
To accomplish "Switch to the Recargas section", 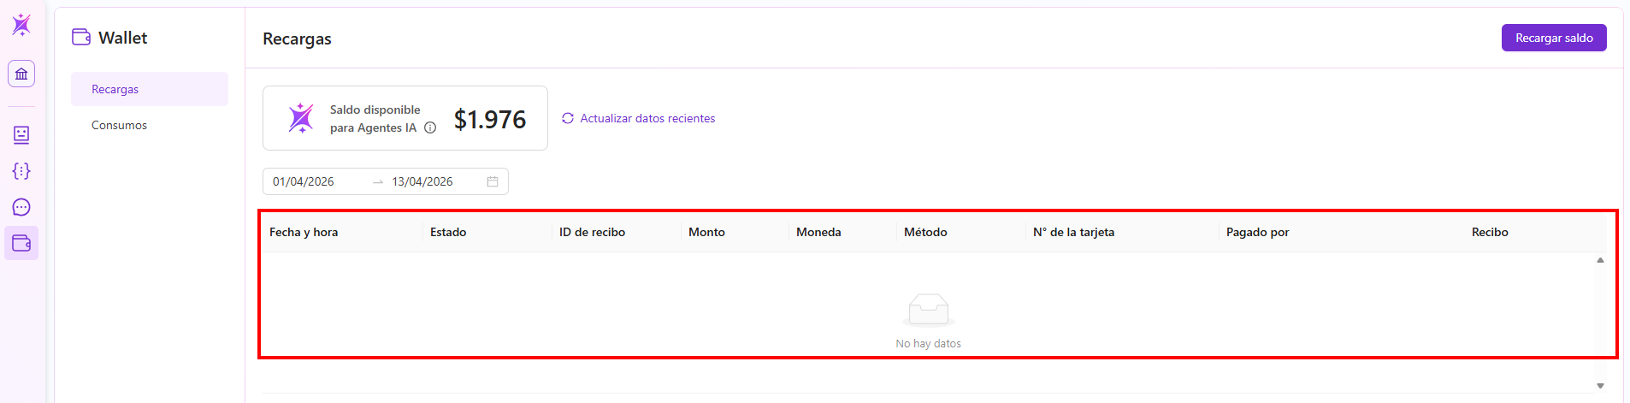I will (115, 89).
